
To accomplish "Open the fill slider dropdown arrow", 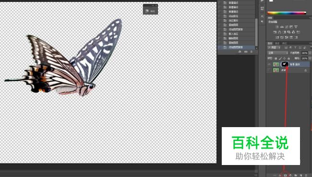I will pos(310,58).
